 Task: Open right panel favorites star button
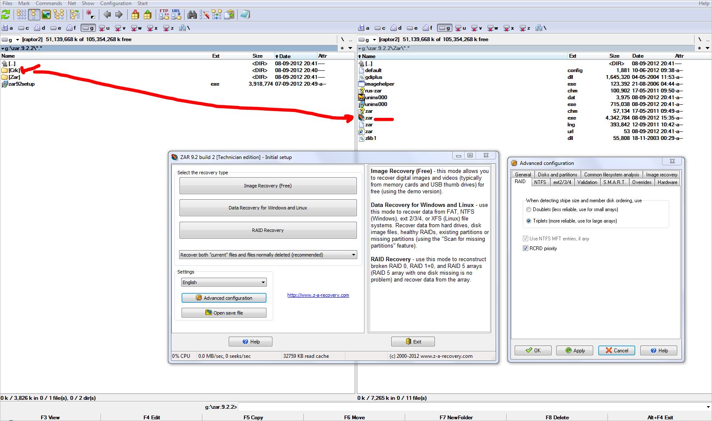coord(699,48)
